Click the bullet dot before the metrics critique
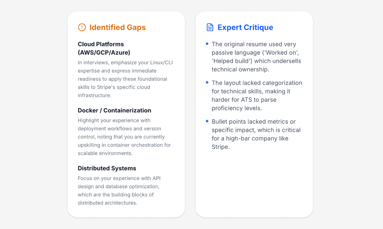Screen dimensions: 383x229 (207, 121)
